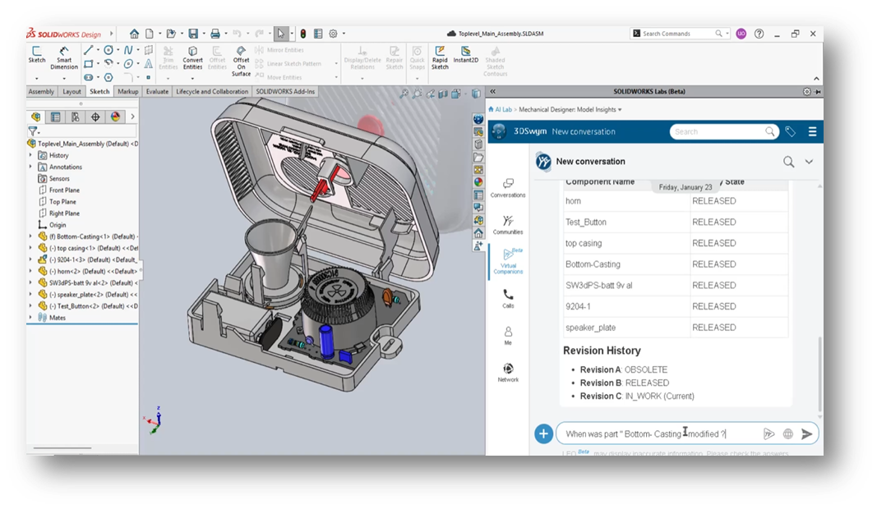The height and width of the screenshot is (509, 877).
Task: Select the Spline sketch tool
Action: 128,50
